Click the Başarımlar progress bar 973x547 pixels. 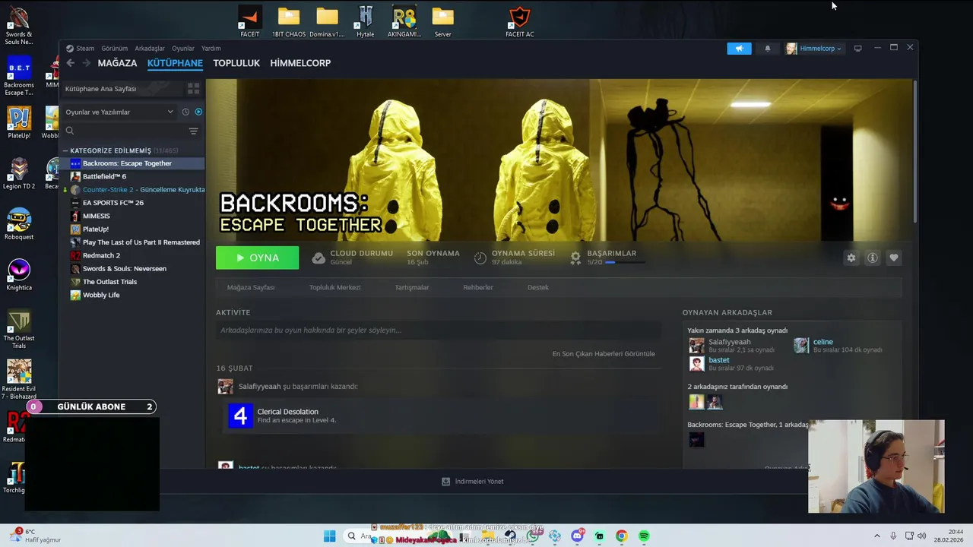[x=624, y=262]
